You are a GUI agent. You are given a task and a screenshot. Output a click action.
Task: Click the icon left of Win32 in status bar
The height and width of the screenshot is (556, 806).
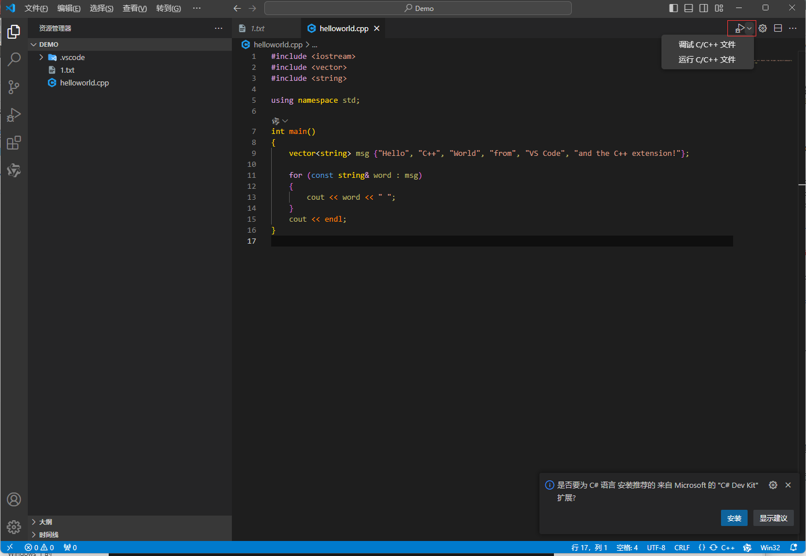point(747,547)
